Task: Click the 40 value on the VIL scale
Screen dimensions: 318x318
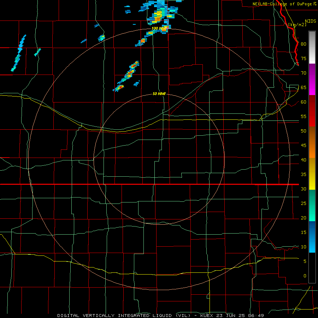Action: (304, 160)
